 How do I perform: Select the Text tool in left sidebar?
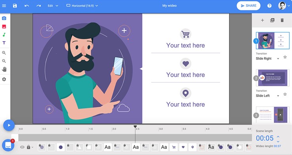coord(4,43)
